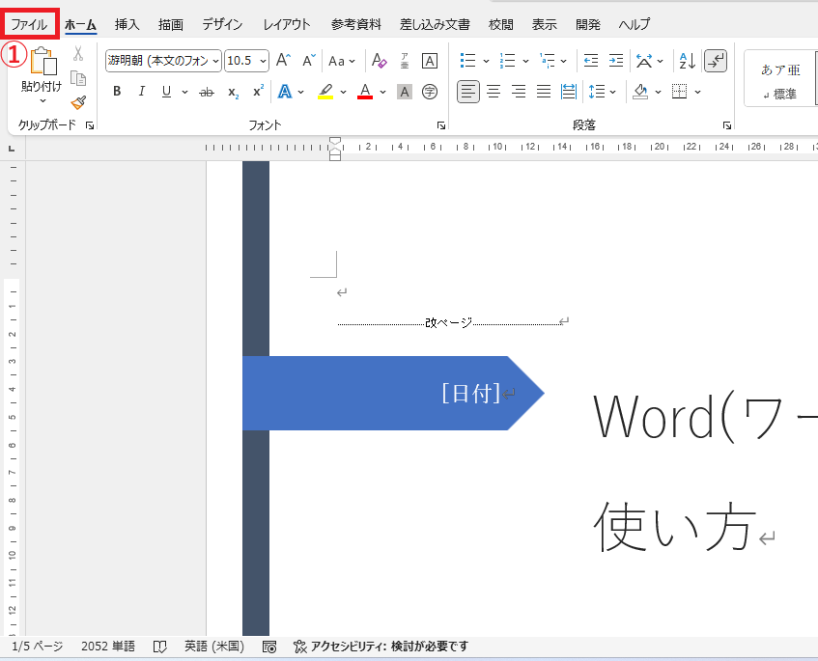Toggle character shading gray A
818x661 pixels.
(x=405, y=93)
